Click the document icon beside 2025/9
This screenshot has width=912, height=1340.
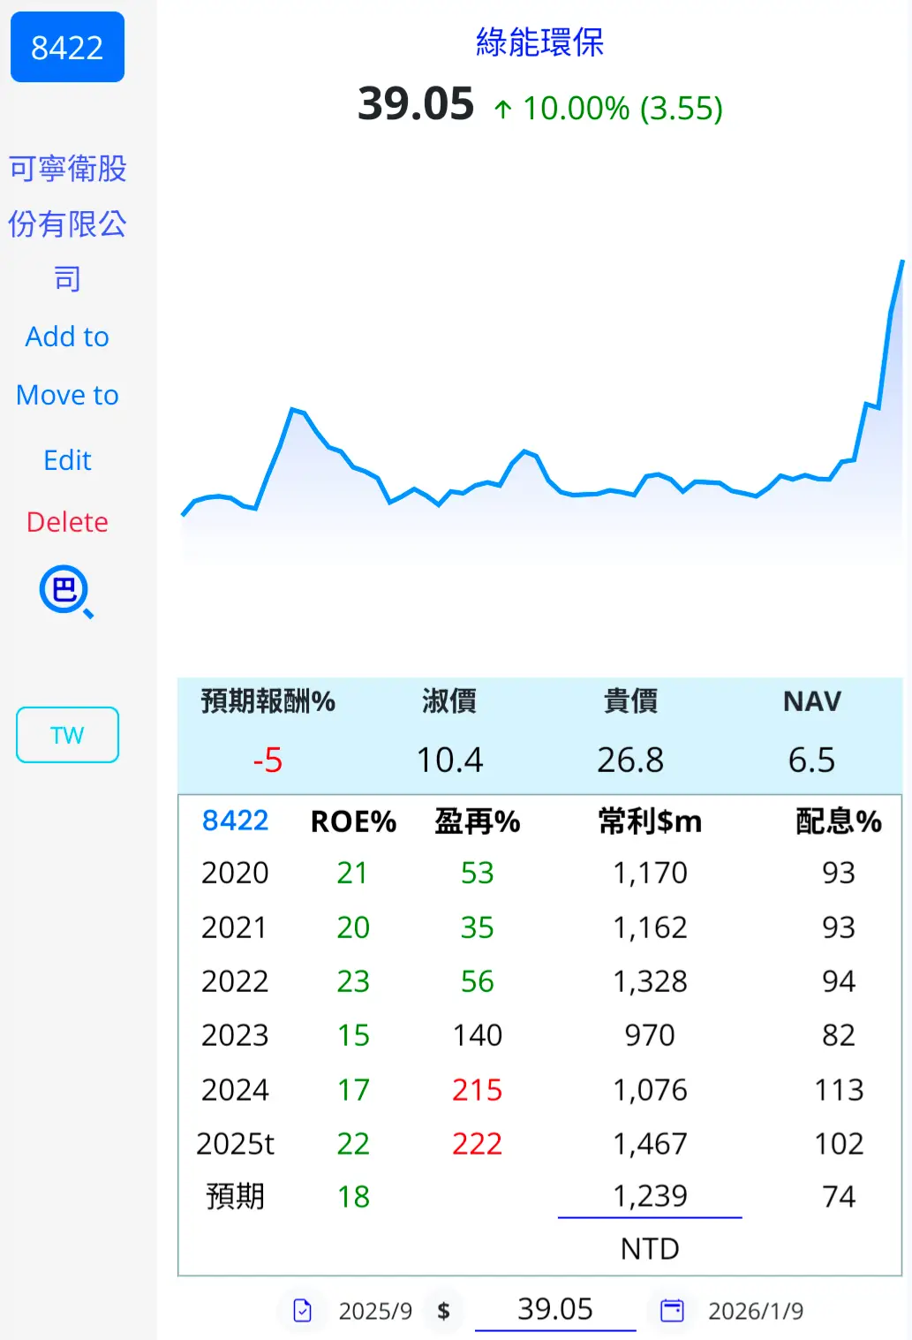(x=302, y=1310)
